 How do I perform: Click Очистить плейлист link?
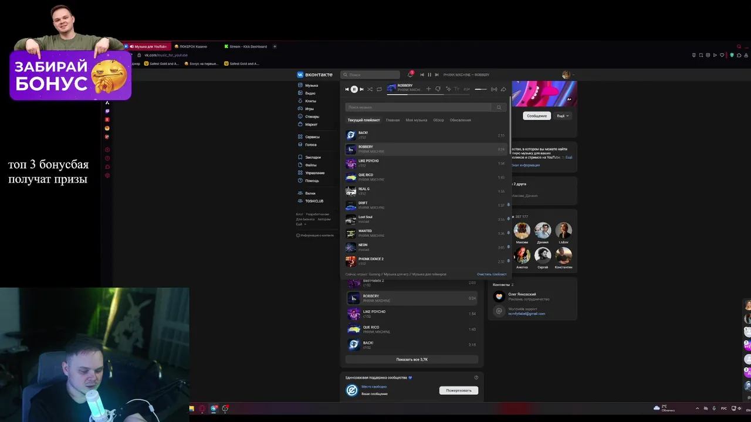point(492,274)
